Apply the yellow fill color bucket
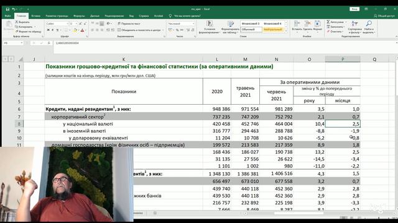Image resolution: width=398 pixels, height=223 pixels. click(75, 30)
